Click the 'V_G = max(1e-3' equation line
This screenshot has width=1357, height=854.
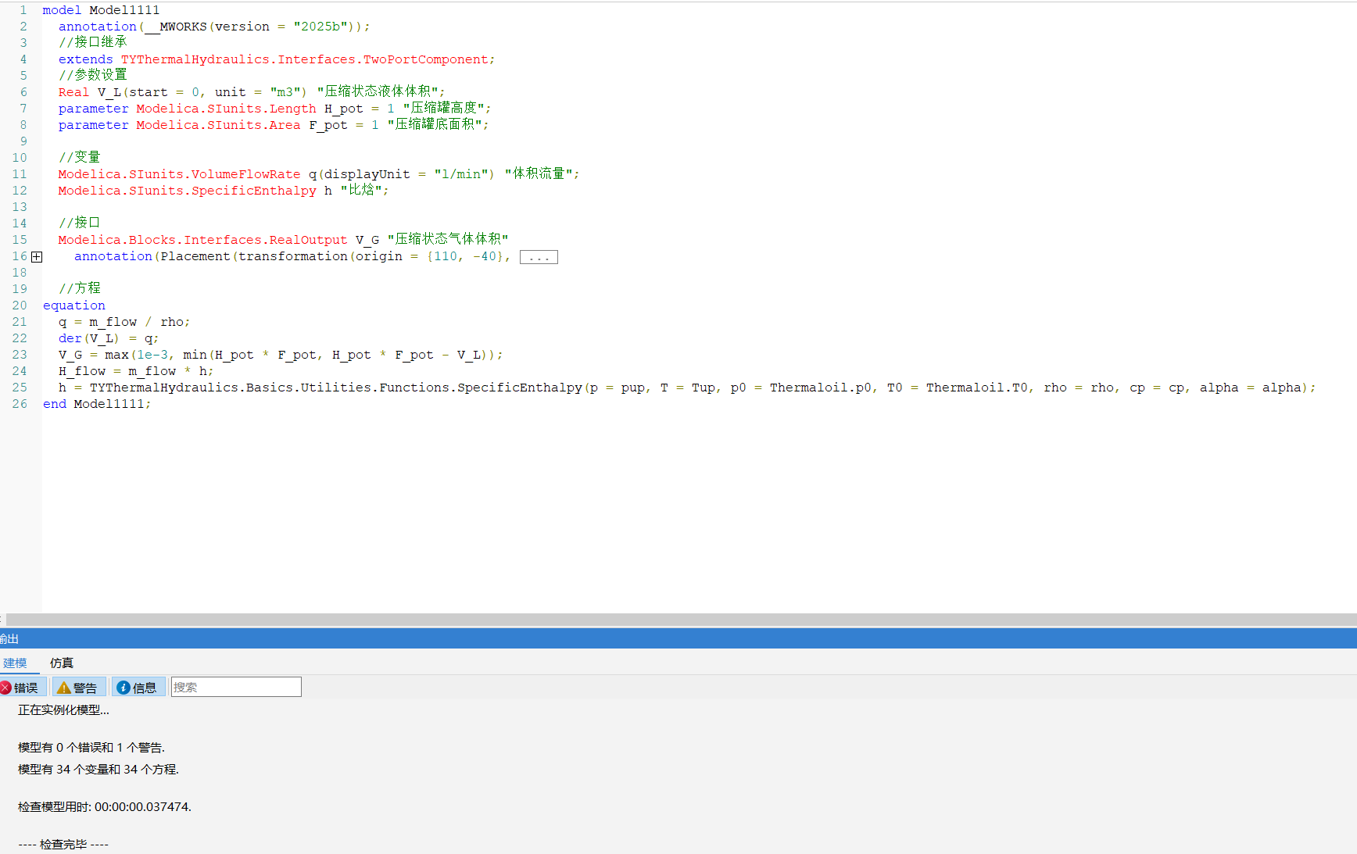(x=281, y=355)
